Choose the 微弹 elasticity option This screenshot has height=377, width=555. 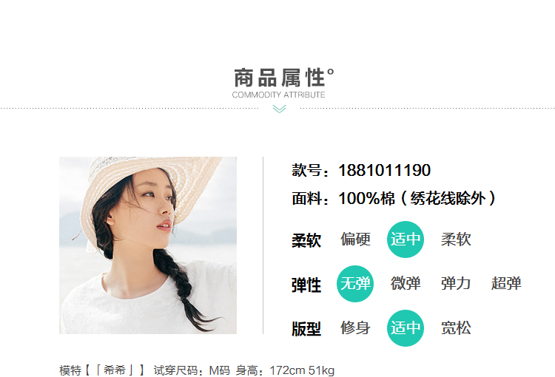tap(406, 284)
